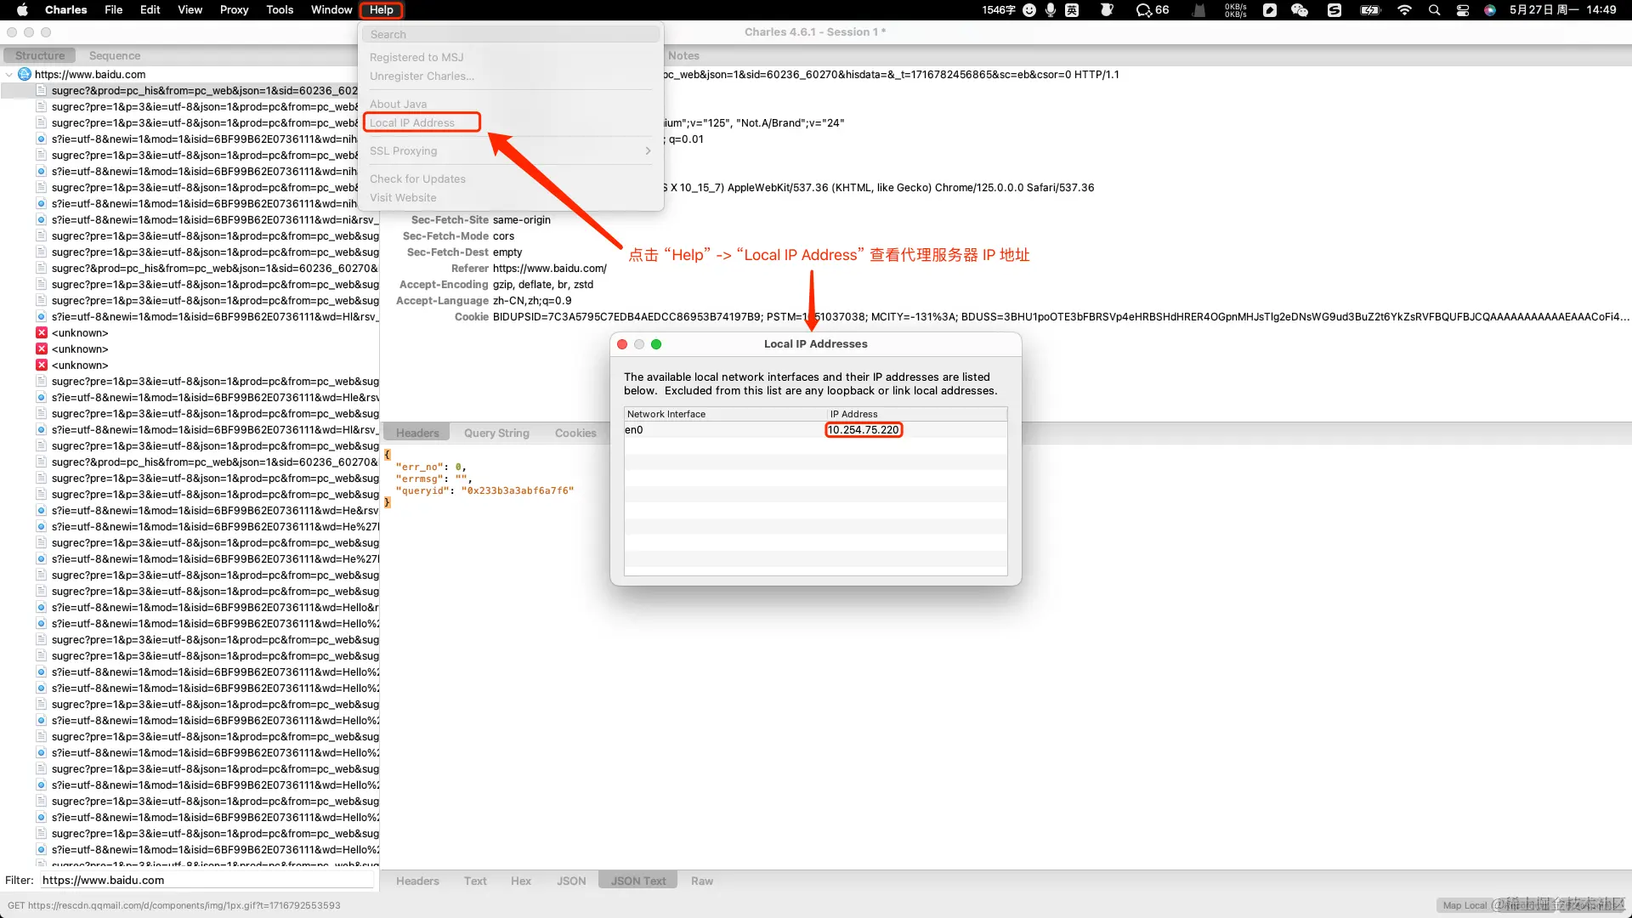Click the globe icon beside https://www.baidu.com
The width and height of the screenshot is (1632, 918).
[25, 74]
